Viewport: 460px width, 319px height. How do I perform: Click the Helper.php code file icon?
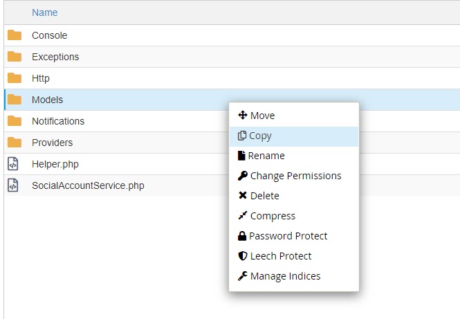pos(13,164)
